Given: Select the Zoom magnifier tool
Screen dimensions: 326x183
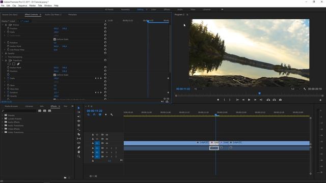Looking at the screenshot, I should coord(78,156).
